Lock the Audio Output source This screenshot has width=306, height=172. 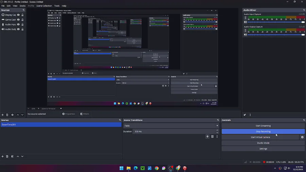tap(22, 29)
